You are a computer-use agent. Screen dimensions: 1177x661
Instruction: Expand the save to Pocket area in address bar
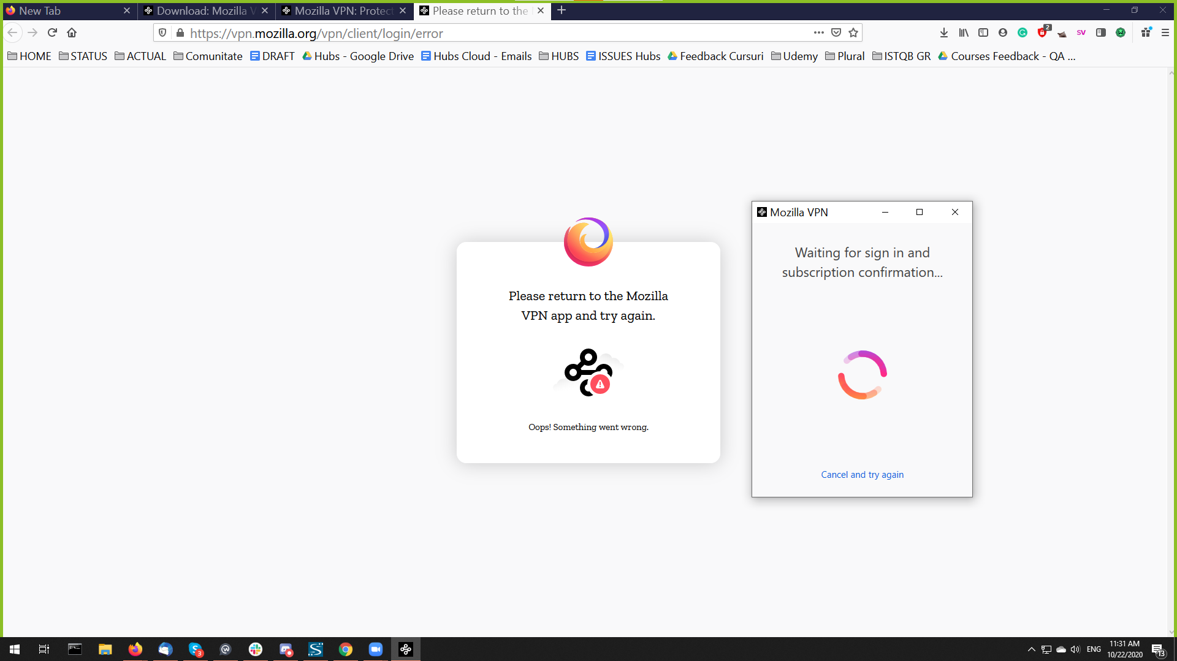pos(836,32)
